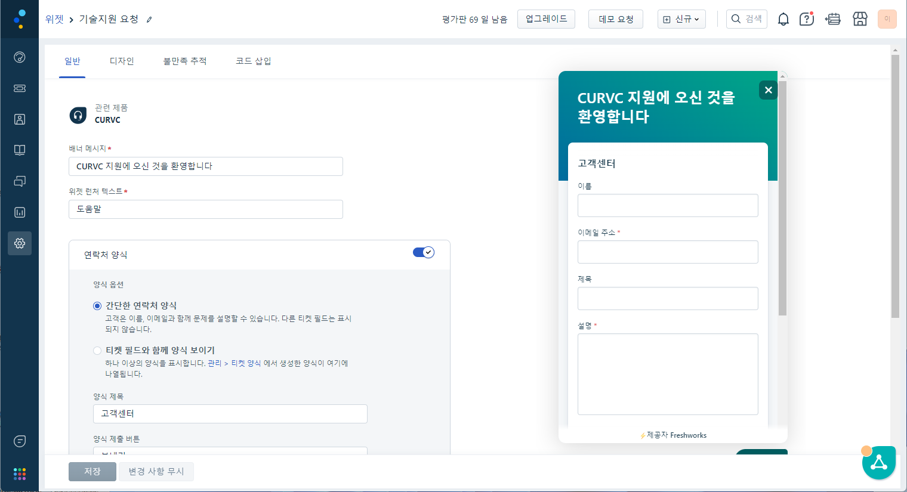Image resolution: width=907 pixels, height=492 pixels.
Task: Open the help question mark icon
Action: pos(806,19)
